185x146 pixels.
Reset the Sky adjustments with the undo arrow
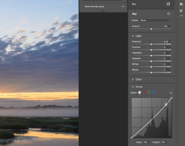tap(169, 14)
